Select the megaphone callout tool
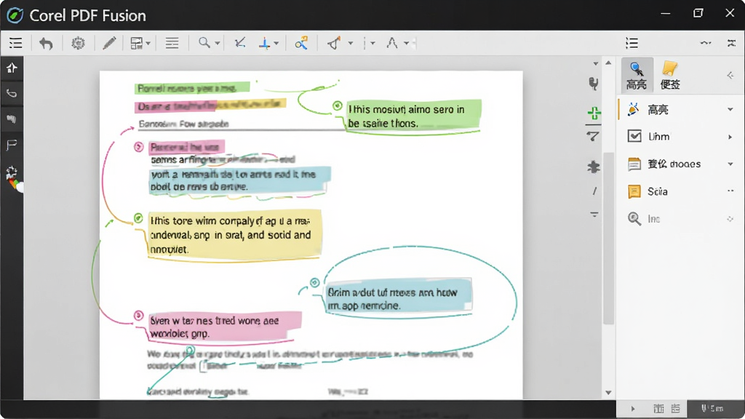 (x=334, y=43)
